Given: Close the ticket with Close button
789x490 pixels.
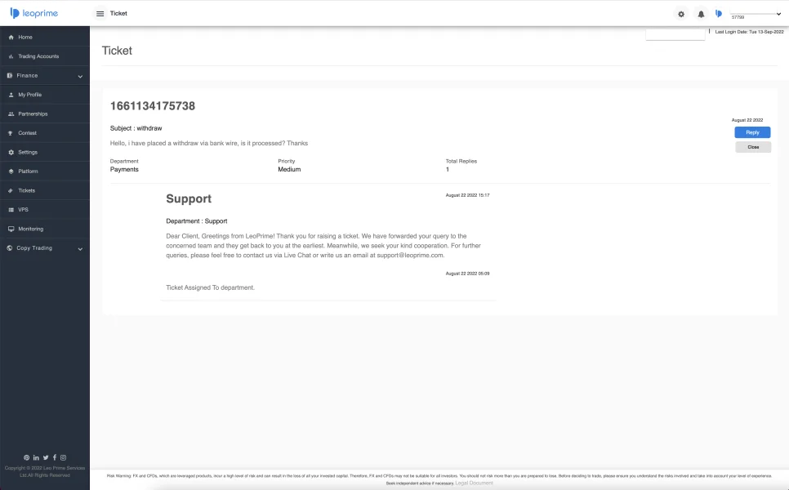Looking at the screenshot, I should pos(753,147).
